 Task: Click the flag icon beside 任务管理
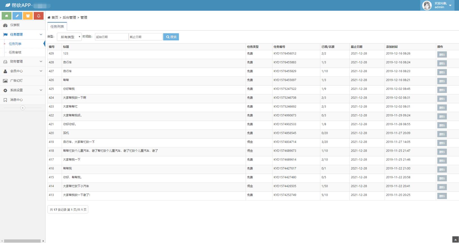click(5, 35)
